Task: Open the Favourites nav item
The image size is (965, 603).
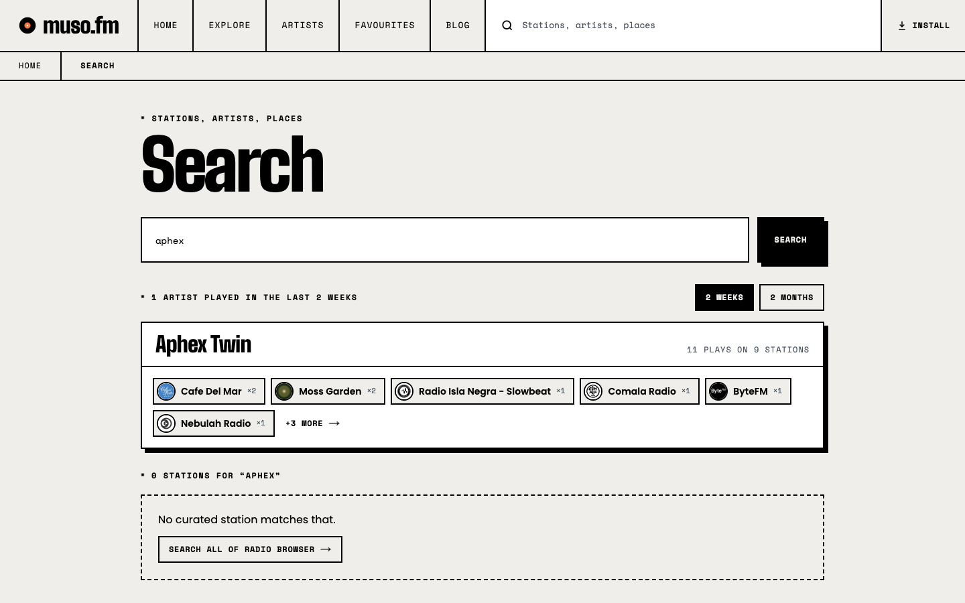Action: 385,25
